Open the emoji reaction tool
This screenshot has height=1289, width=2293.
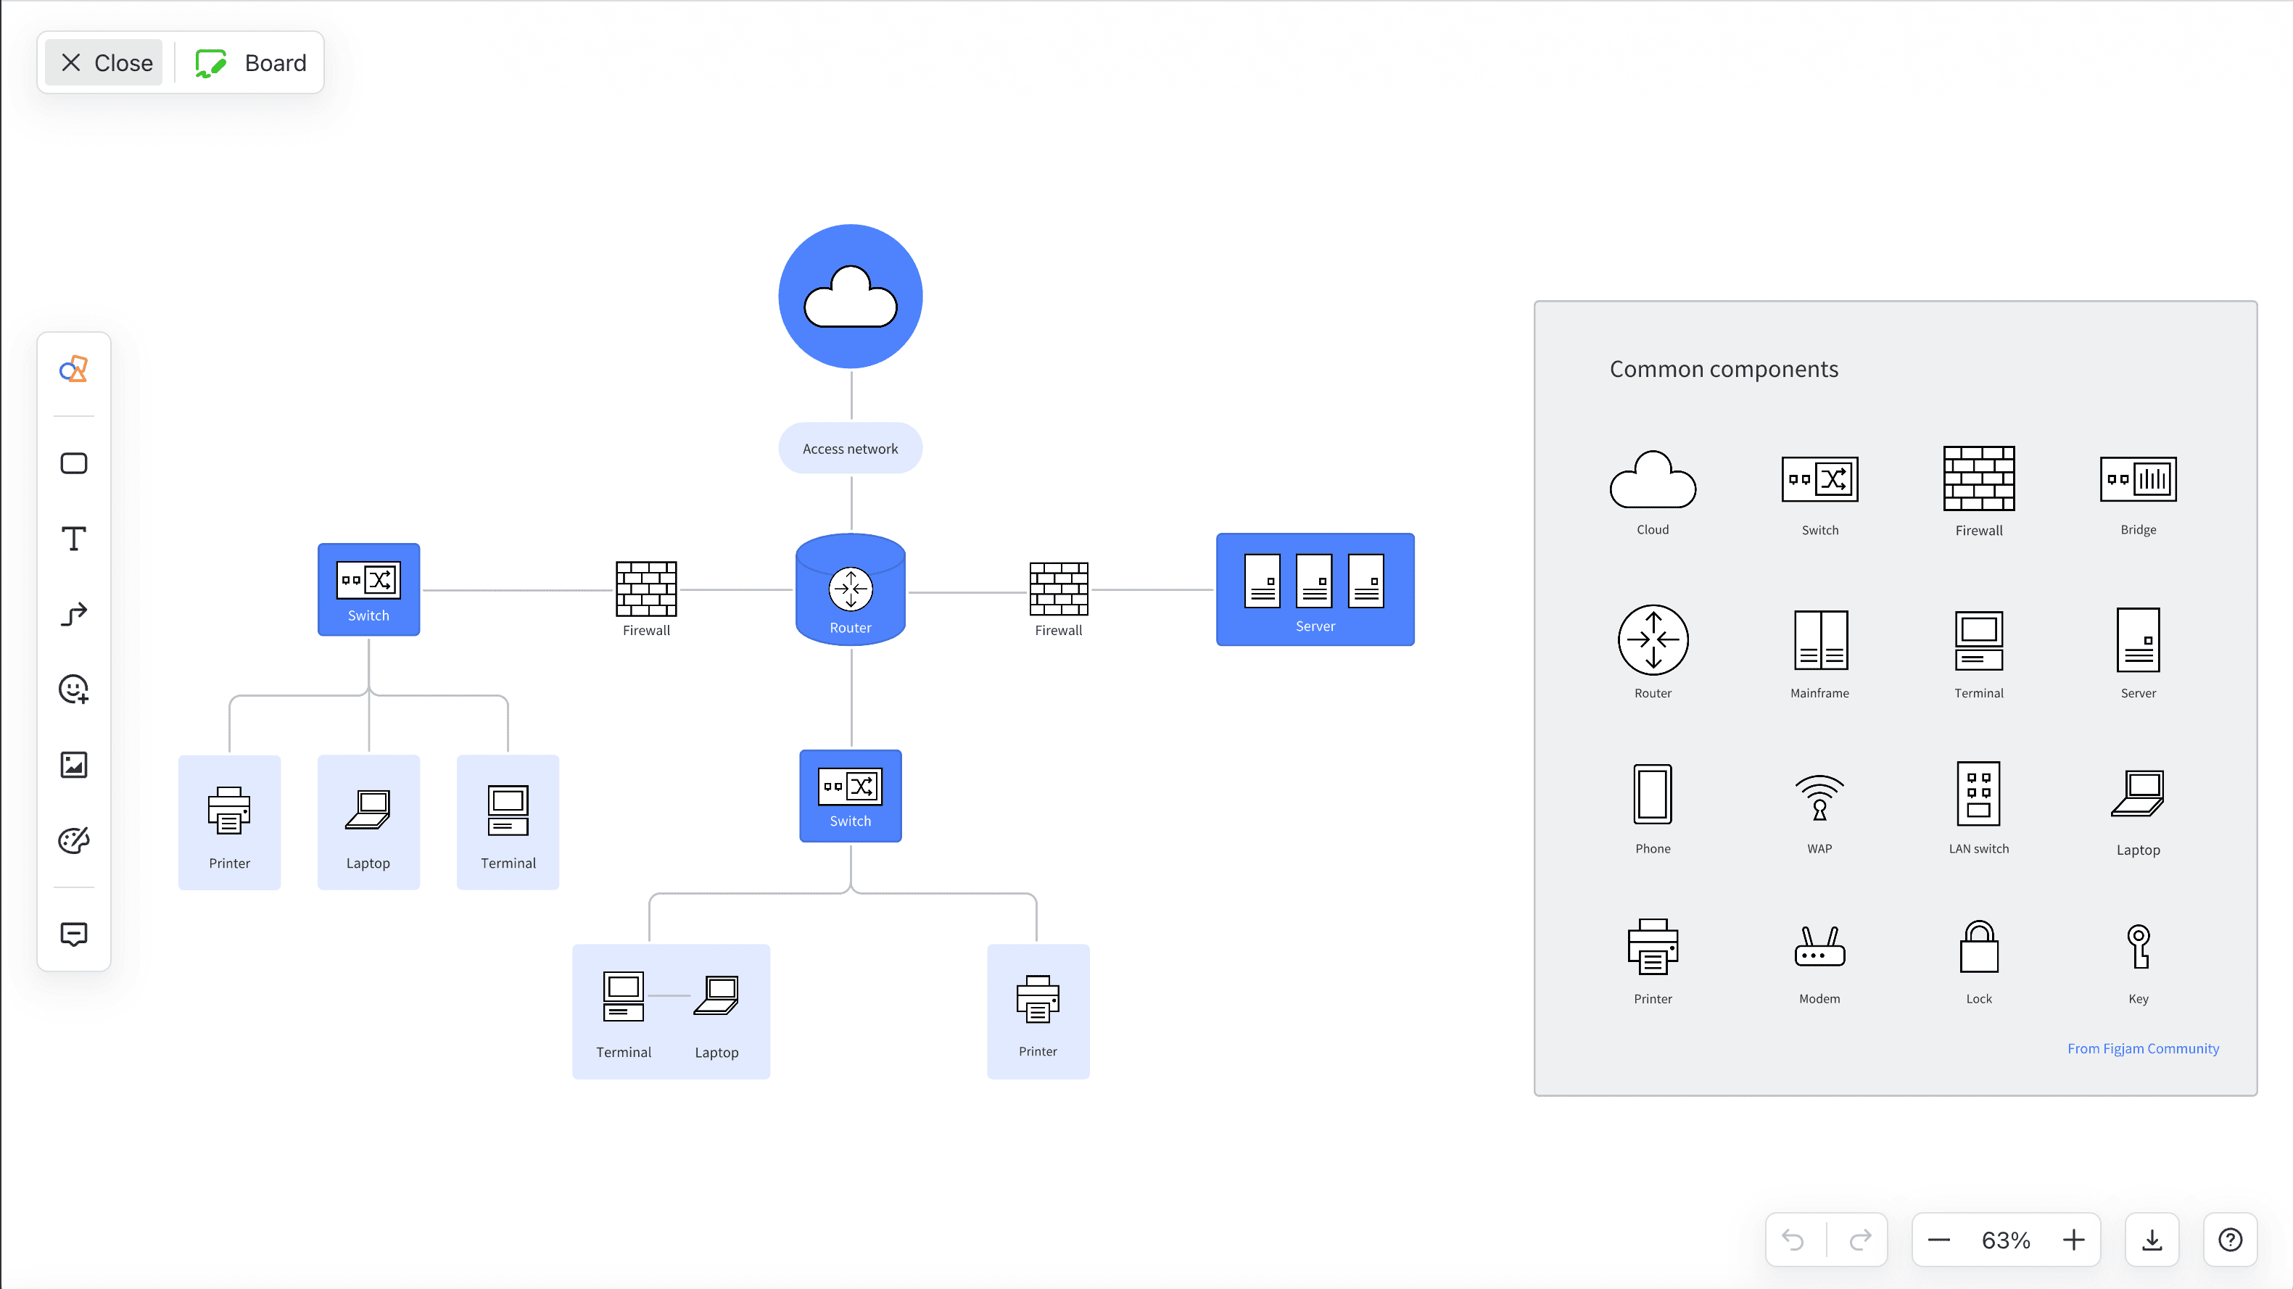(x=74, y=689)
